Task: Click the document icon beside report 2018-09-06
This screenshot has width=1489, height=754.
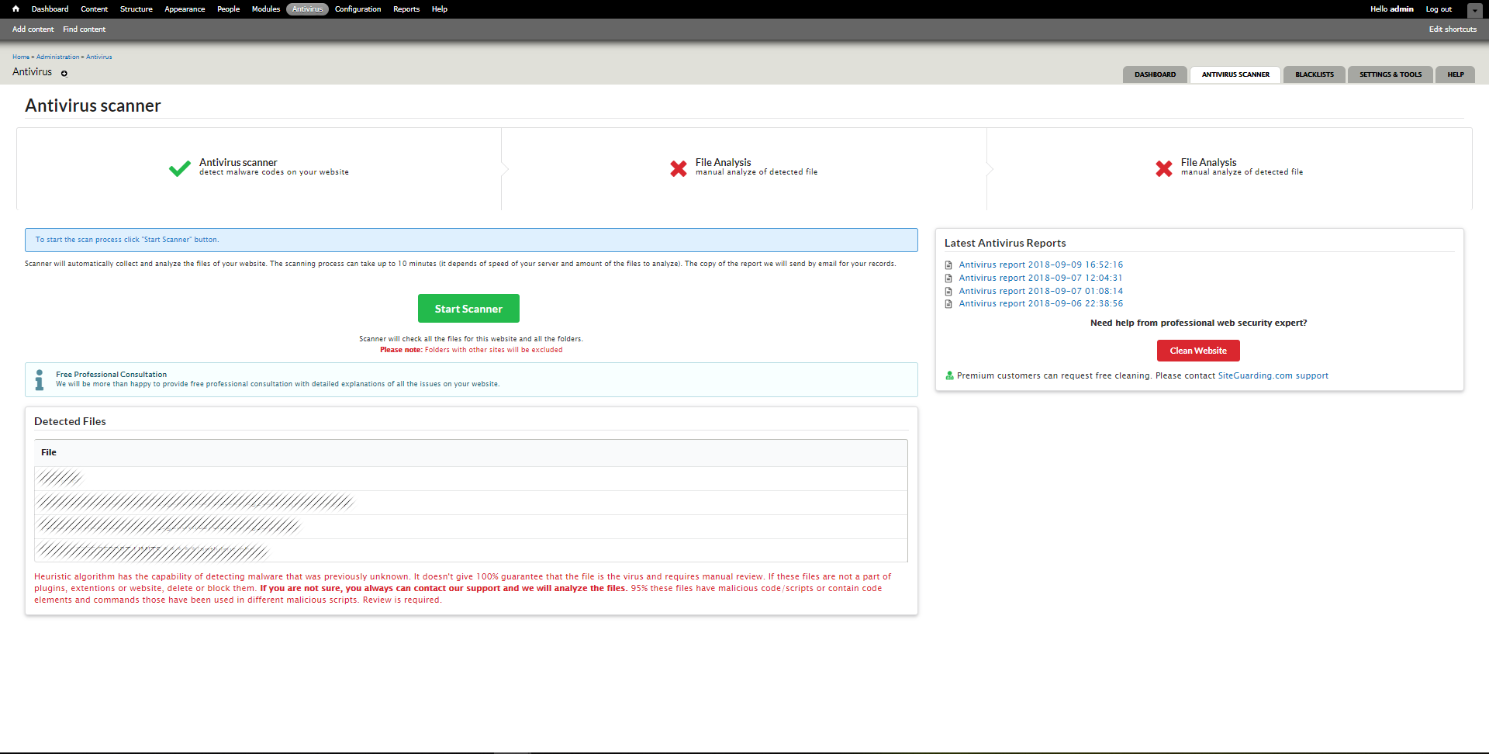Action: click(x=949, y=303)
